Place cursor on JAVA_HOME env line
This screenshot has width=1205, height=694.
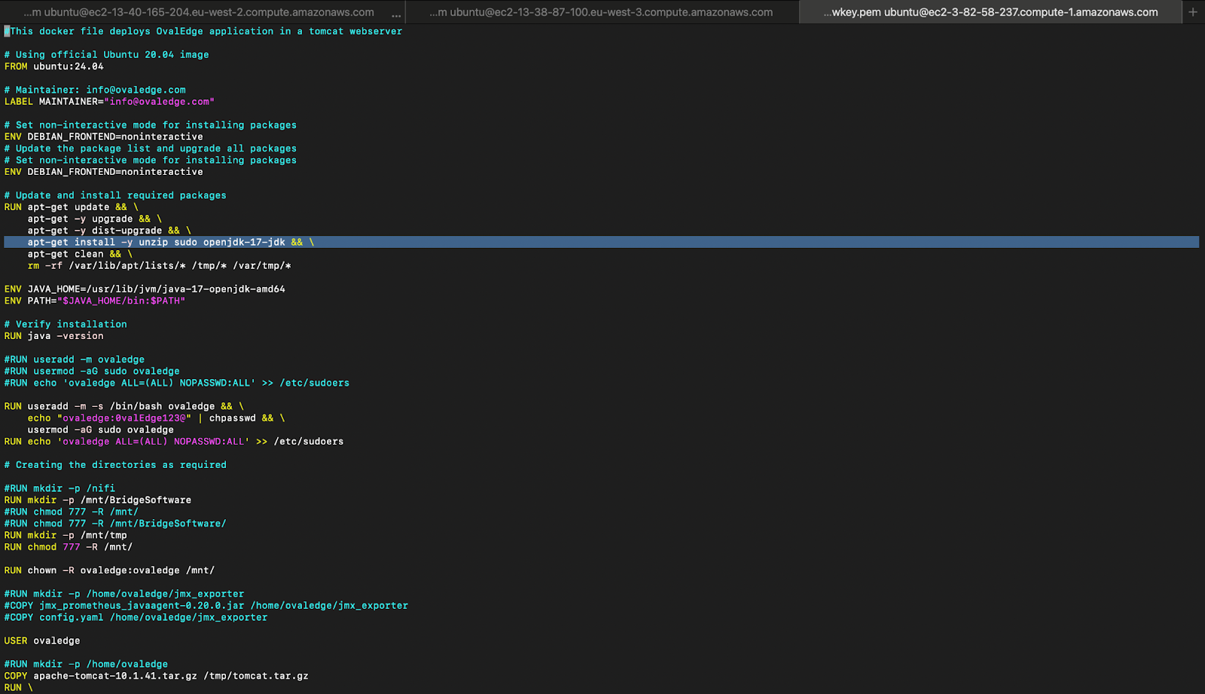point(145,289)
